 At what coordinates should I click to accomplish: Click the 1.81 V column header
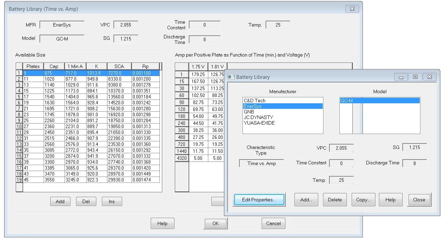pos(217,67)
